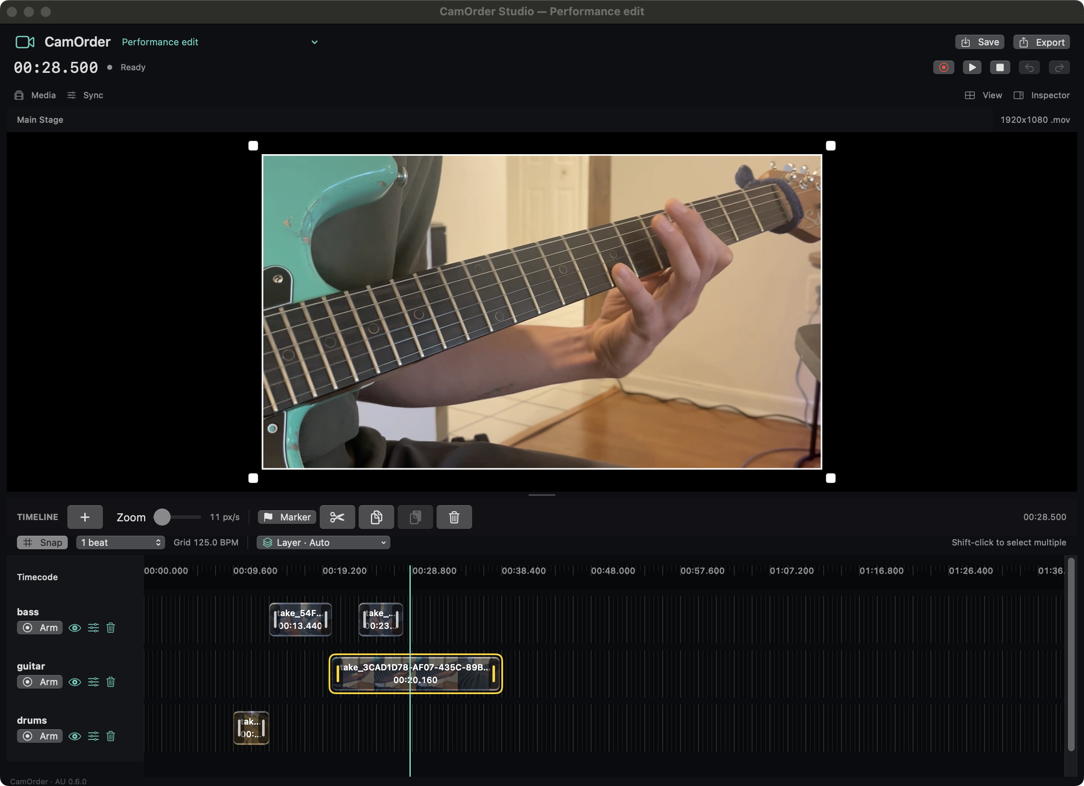1084x786 pixels.
Task: Expand the Layer · Auto dropdown
Action: click(x=324, y=542)
